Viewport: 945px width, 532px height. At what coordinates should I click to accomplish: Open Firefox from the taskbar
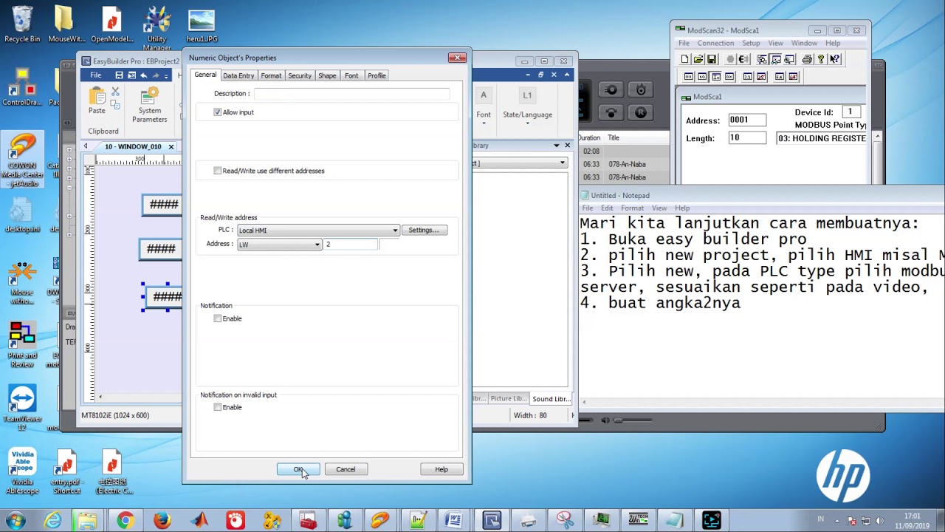click(x=162, y=520)
